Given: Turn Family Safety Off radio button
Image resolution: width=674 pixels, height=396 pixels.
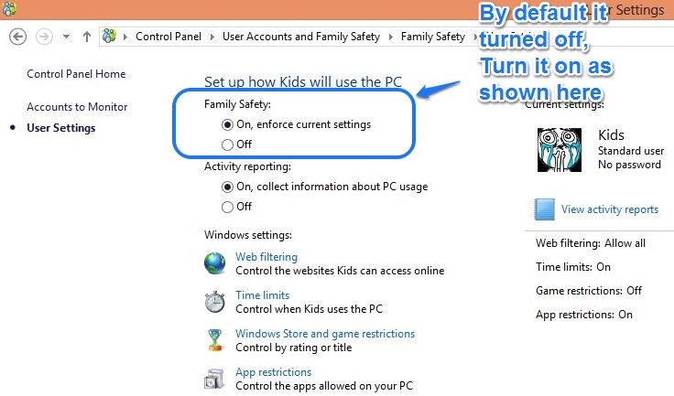Looking at the screenshot, I should [x=227, y=144].
